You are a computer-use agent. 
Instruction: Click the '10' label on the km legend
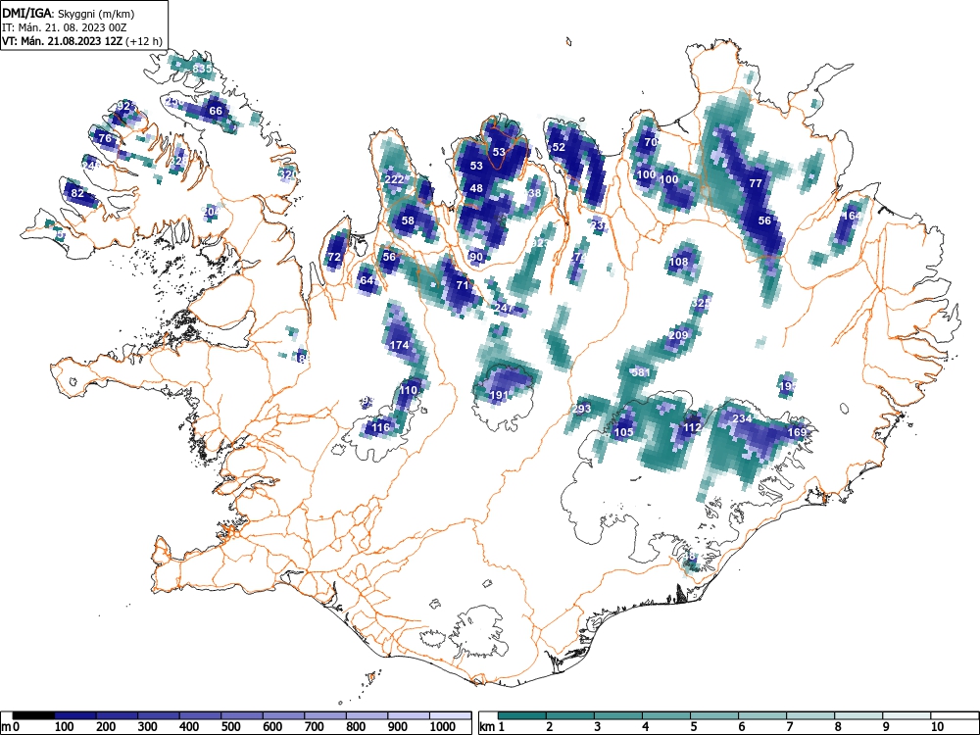pos(936,726)
